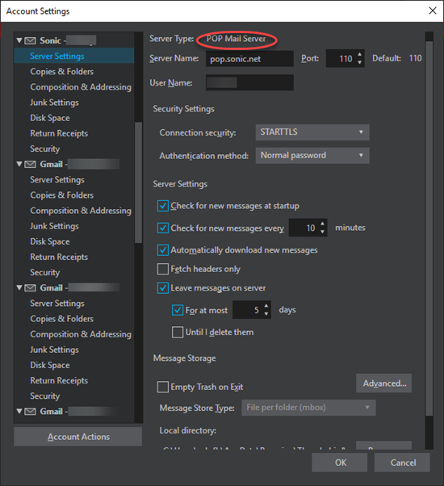Decrease 'For at most' days with down arrow

point(266,314)
